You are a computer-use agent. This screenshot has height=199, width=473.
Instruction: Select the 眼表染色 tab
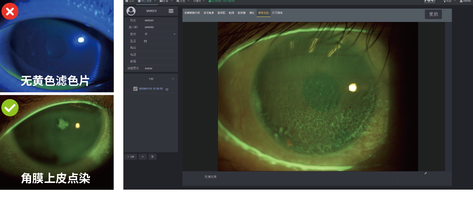264,13
